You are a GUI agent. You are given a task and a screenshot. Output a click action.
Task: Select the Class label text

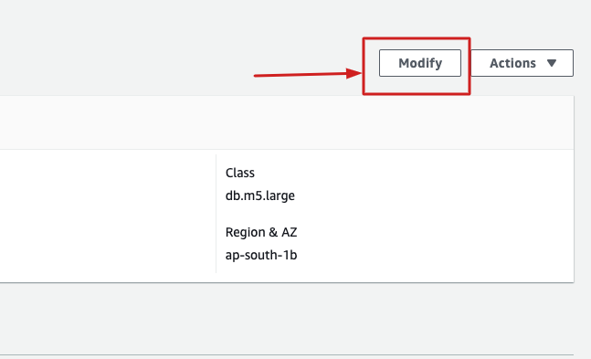[x=239, y=173]
